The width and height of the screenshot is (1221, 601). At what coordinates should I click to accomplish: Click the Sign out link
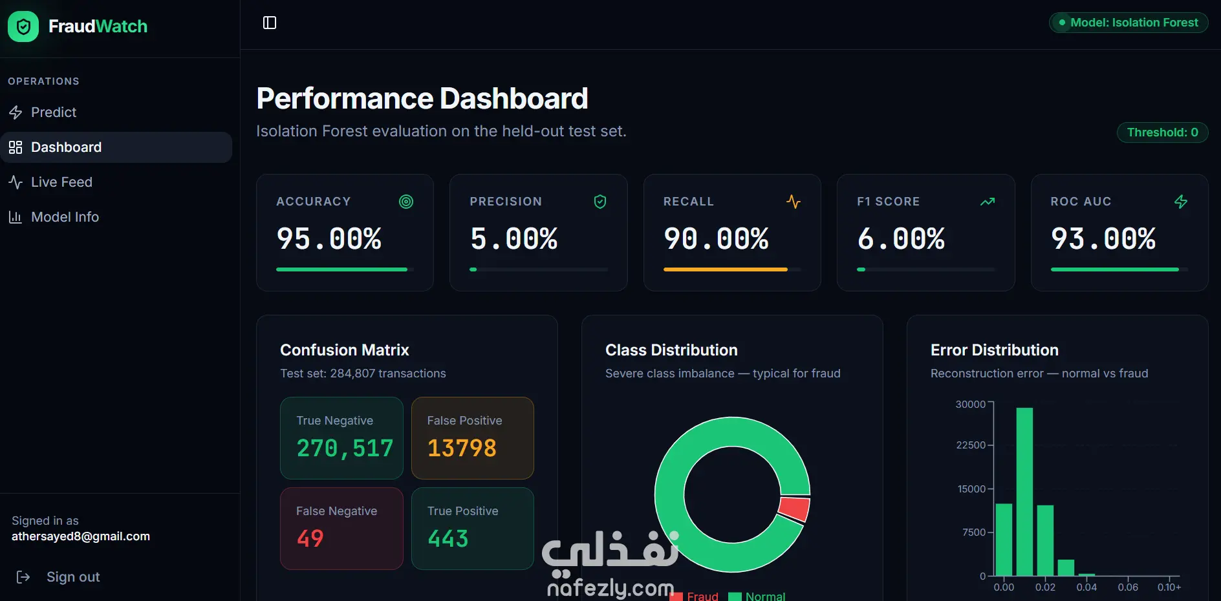pos(73,577)
